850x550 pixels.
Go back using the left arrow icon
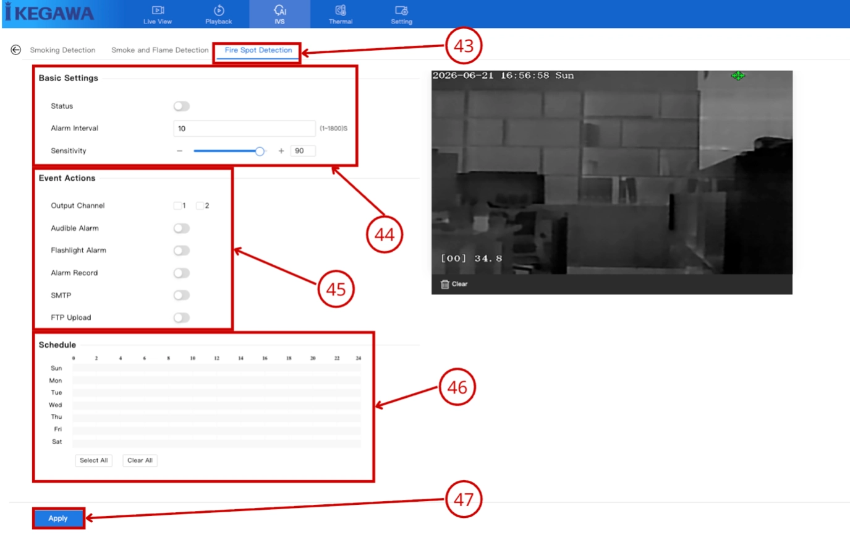click(15, 50)
